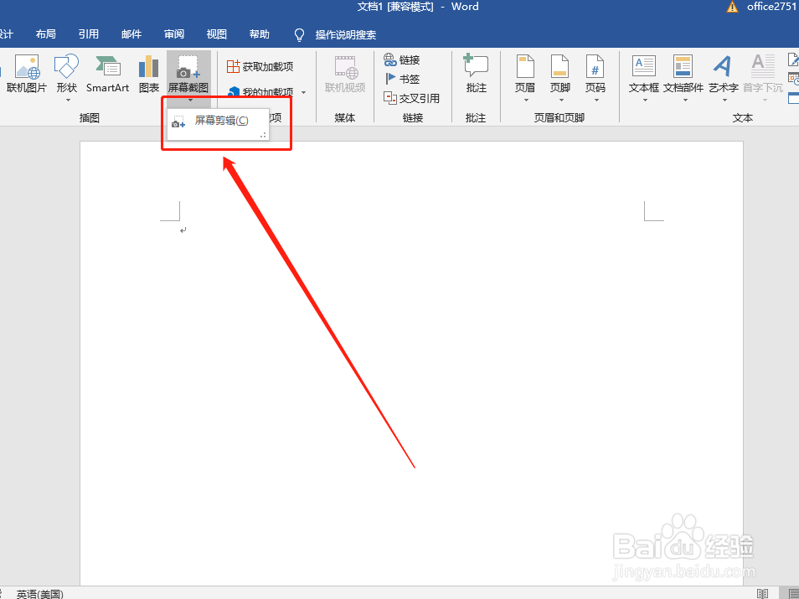This screenshot has height=599, width=799.
Task: Open the 视图 (View) ribbon tab
Action: tap(216, 34)
